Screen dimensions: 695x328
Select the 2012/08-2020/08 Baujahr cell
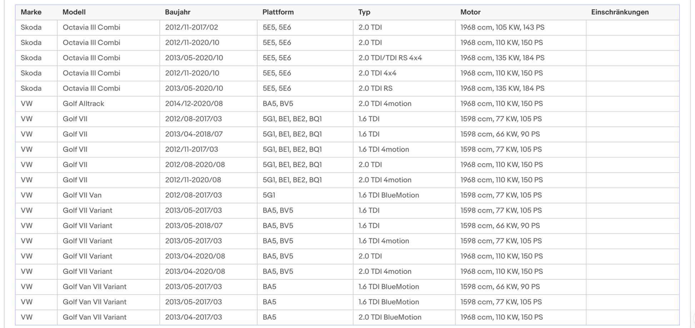point(195,165)
